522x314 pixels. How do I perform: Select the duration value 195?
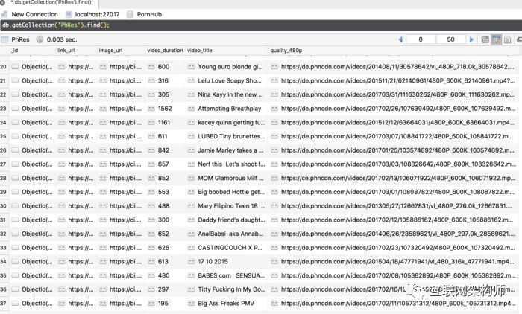click(163, 304)
